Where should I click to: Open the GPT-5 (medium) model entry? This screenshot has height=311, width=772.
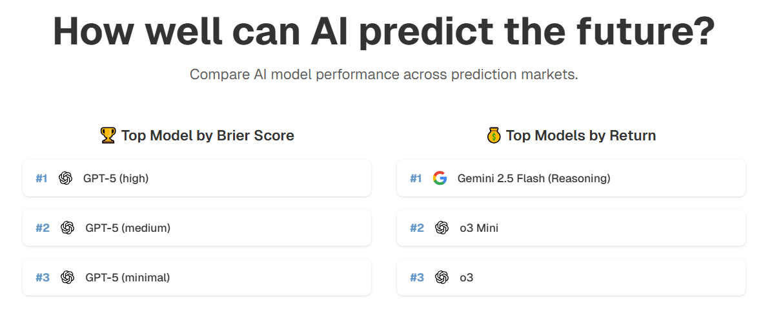128,228
